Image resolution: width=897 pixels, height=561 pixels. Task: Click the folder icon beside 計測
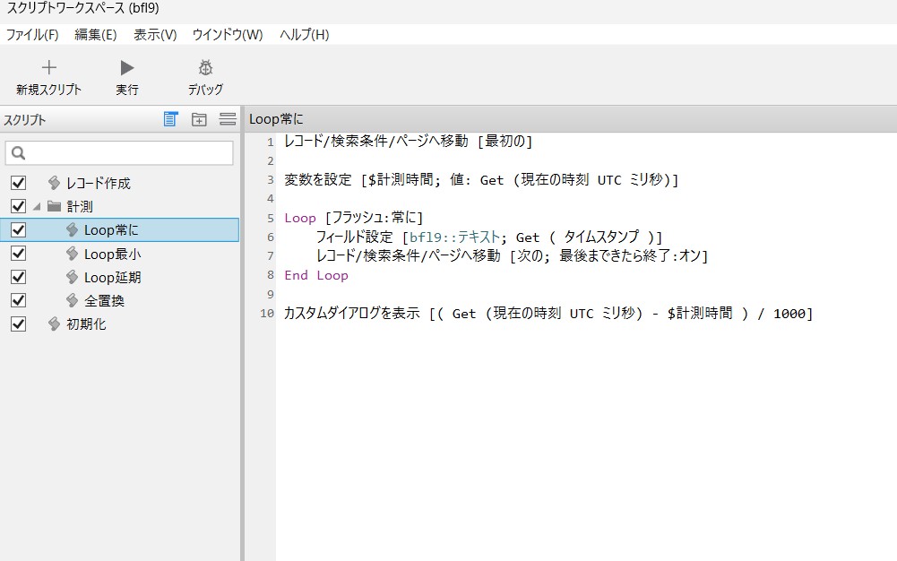click(x=54, y=206)
